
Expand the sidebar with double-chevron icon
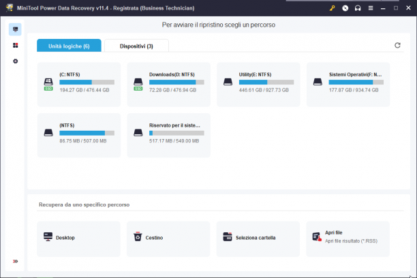pos(16,261)
